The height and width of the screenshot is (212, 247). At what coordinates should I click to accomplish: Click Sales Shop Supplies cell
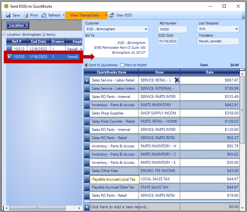[x=114, y=113]
